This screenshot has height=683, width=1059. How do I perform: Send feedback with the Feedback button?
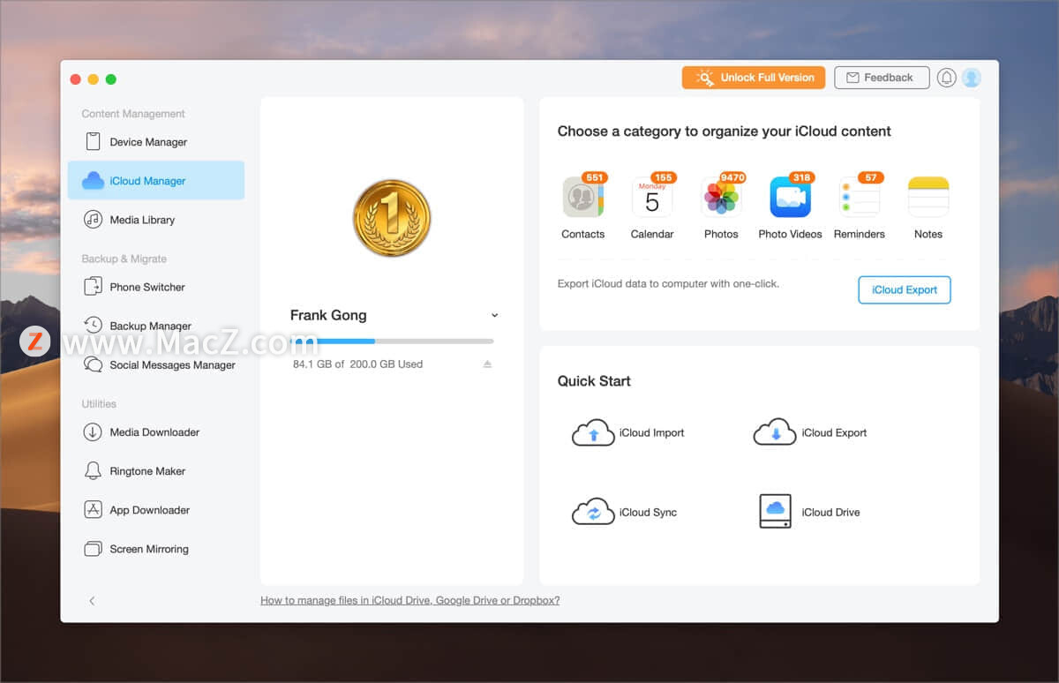pyautogui.click(x=882, y=78)
